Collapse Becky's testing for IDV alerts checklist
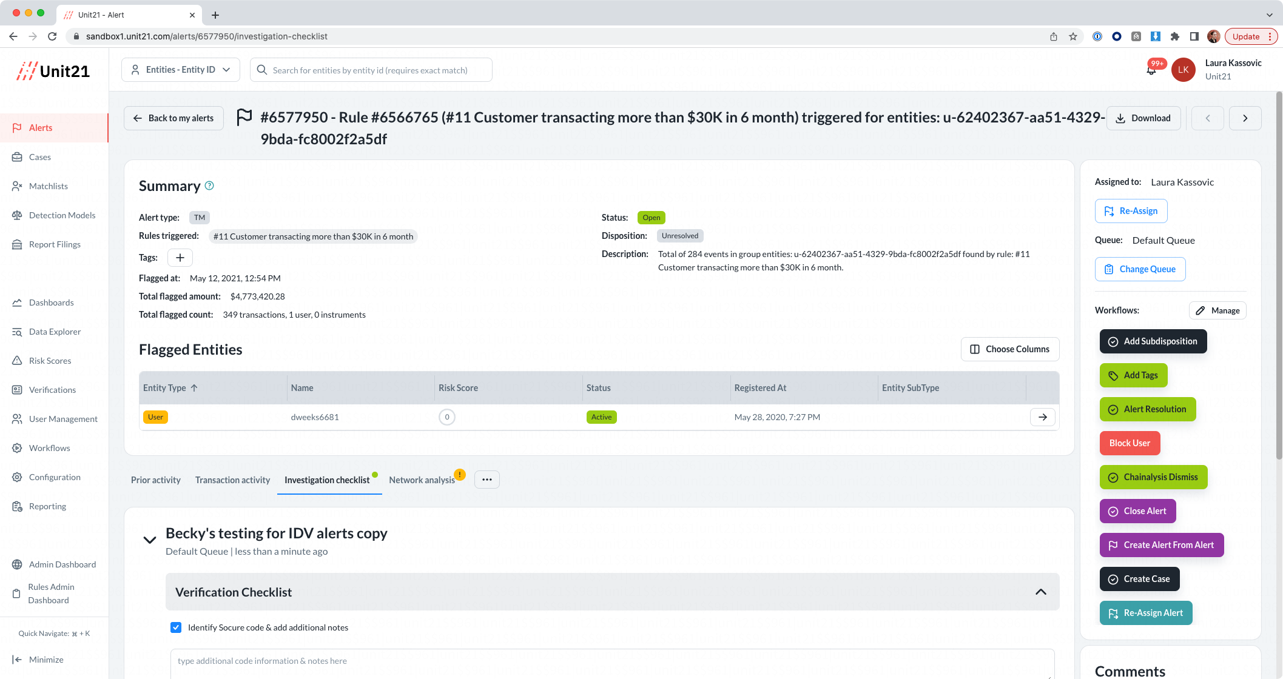The height and width of the screenshot is (679, 1283). click(149, 540)
